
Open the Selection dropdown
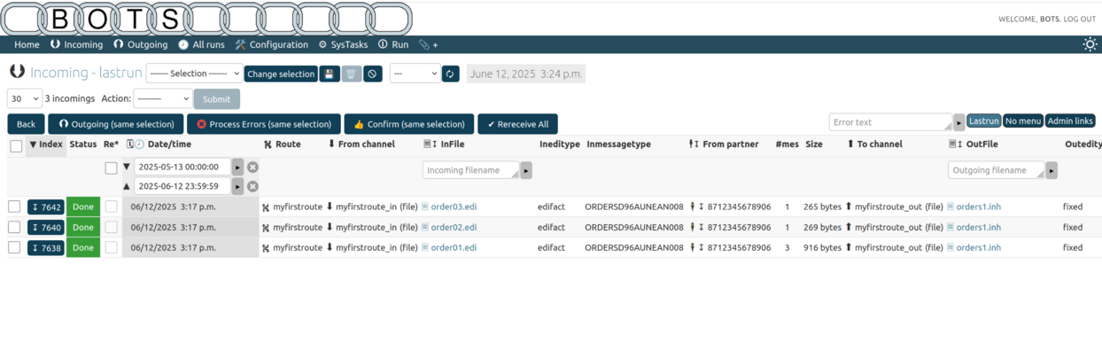pos(194,74)
